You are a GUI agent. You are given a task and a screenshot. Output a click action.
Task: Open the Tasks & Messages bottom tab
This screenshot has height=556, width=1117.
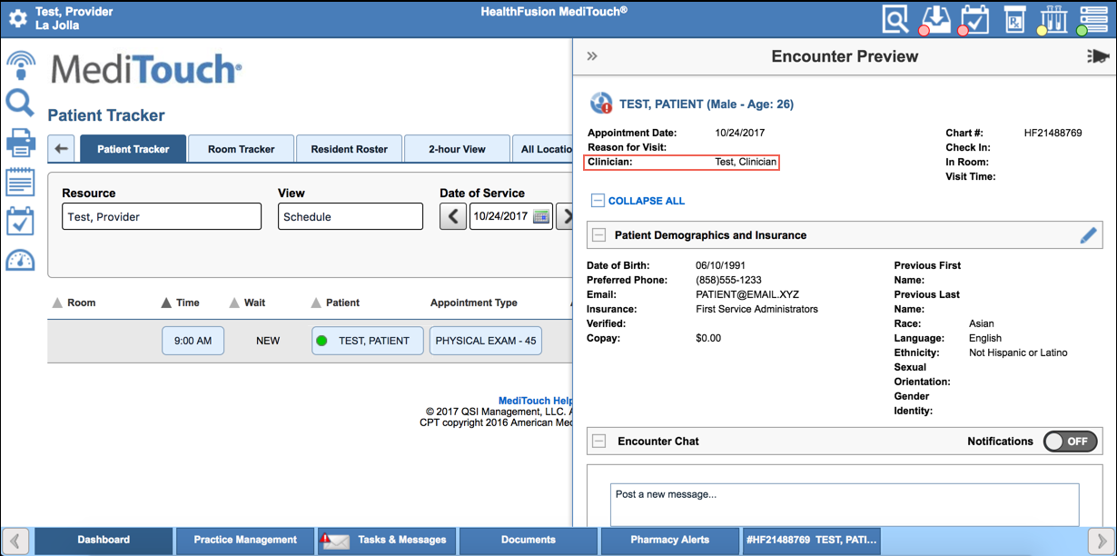pos(386,540)
